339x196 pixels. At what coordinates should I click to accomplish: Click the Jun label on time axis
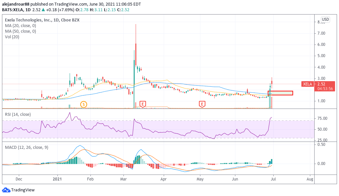tap(235, 179)
